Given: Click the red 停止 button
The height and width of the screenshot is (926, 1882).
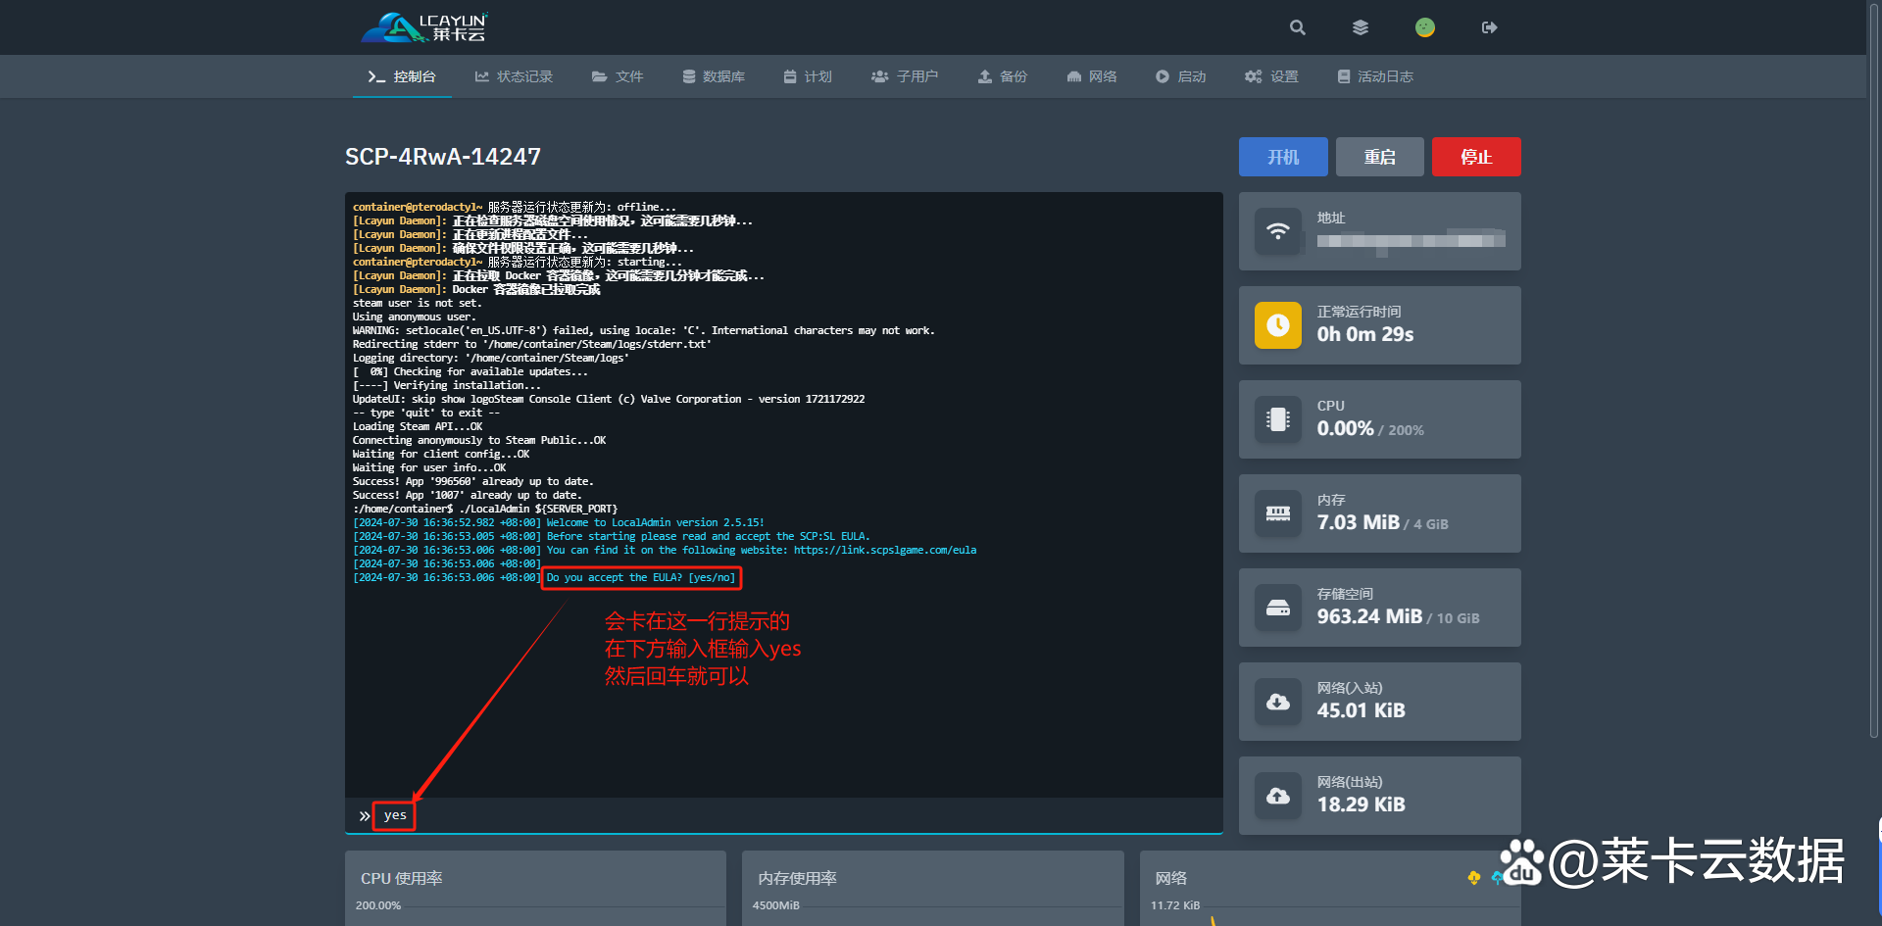Looking at the screenshot, I should click(x=1476, y=157).
